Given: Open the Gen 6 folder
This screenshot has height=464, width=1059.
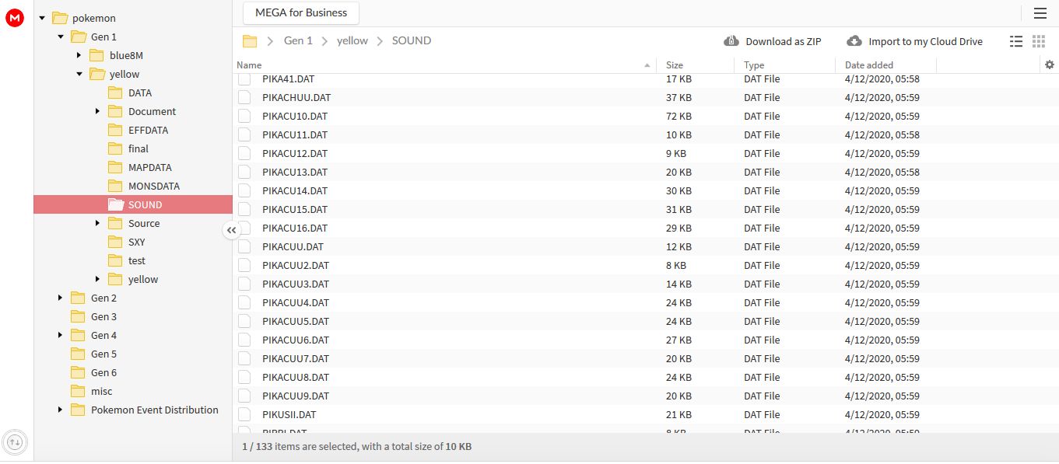Looking at the screenshot, I should click(x=103, y=372).
